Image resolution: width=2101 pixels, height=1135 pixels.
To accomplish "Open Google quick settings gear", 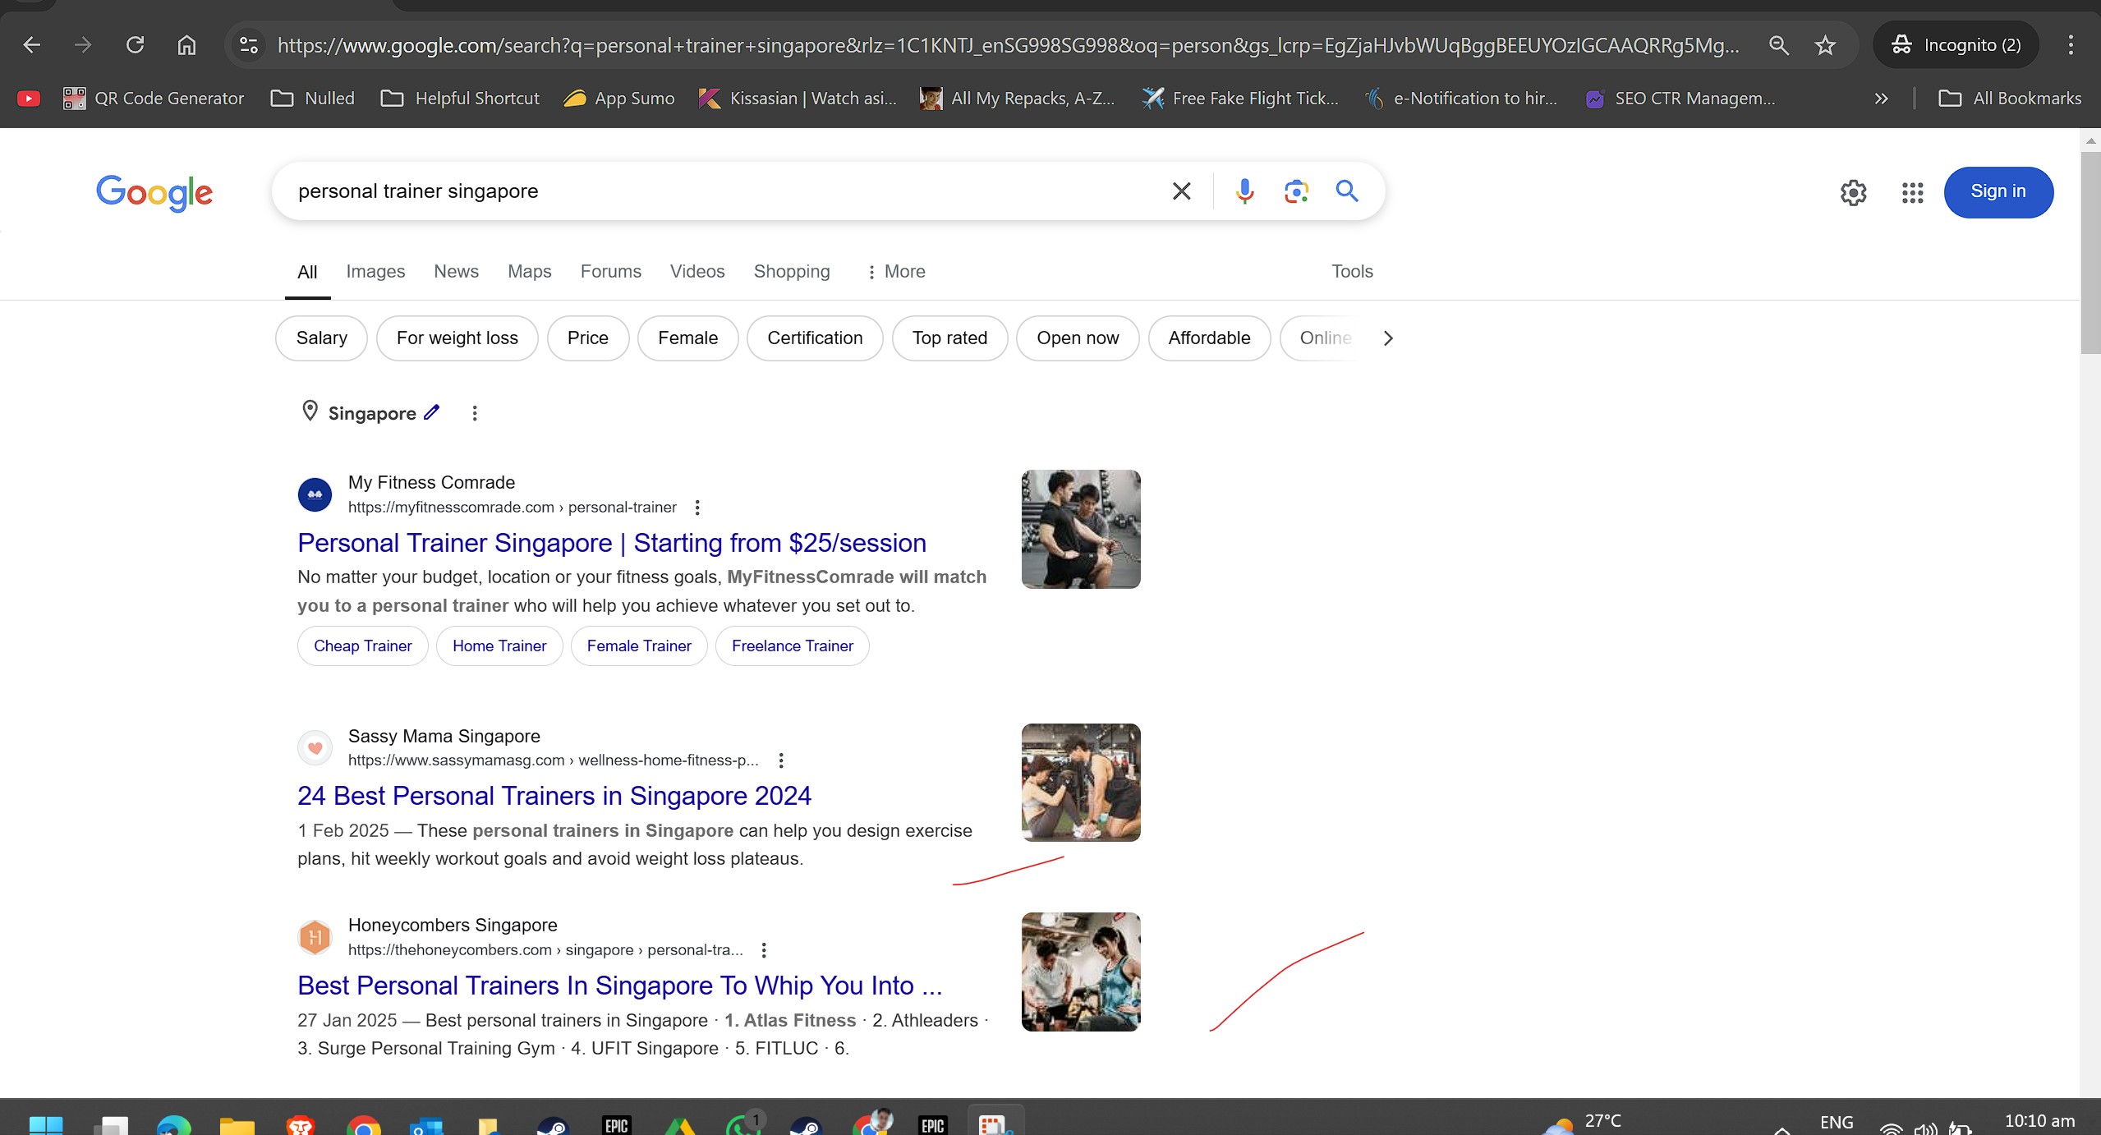I will point(1853,192).
